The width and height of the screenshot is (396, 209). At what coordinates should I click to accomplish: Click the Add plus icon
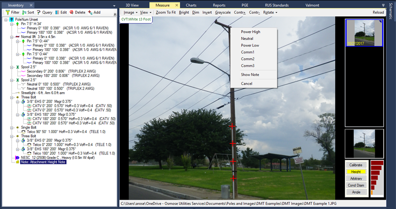pyautogui.click(x=90, y=12)
